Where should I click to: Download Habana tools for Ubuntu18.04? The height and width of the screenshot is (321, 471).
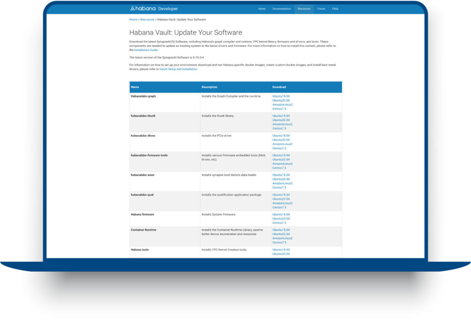tap(281, 250)
